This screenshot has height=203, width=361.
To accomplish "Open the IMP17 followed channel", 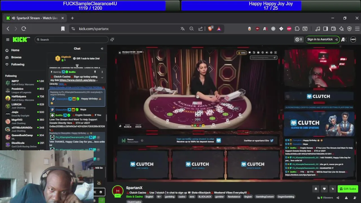I will [25, 83].
